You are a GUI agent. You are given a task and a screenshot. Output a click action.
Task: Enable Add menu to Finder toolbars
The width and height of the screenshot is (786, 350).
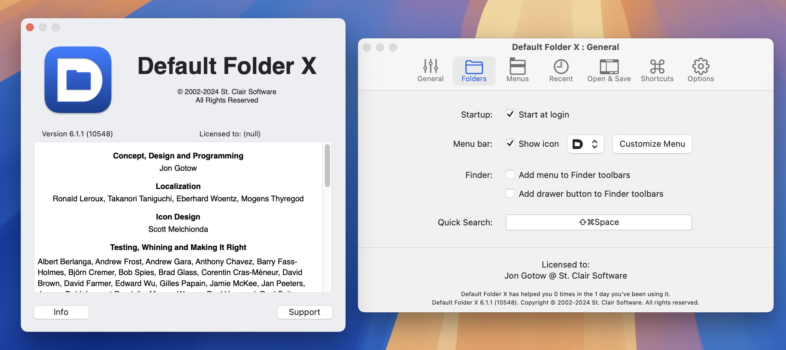[510, 175]
